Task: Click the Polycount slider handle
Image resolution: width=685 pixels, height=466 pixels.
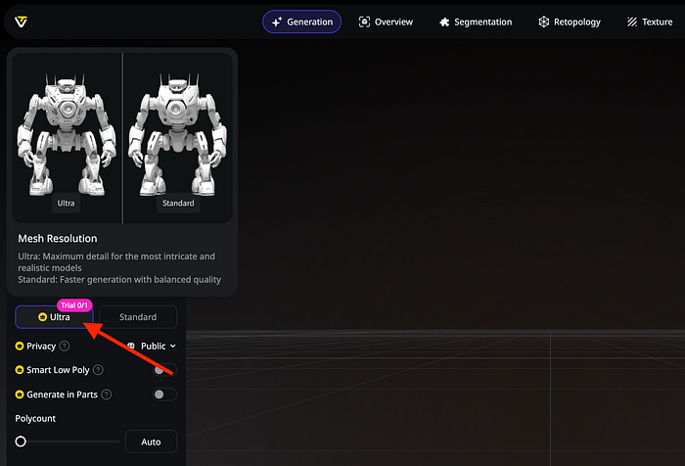Action: [x=21, y=443]
